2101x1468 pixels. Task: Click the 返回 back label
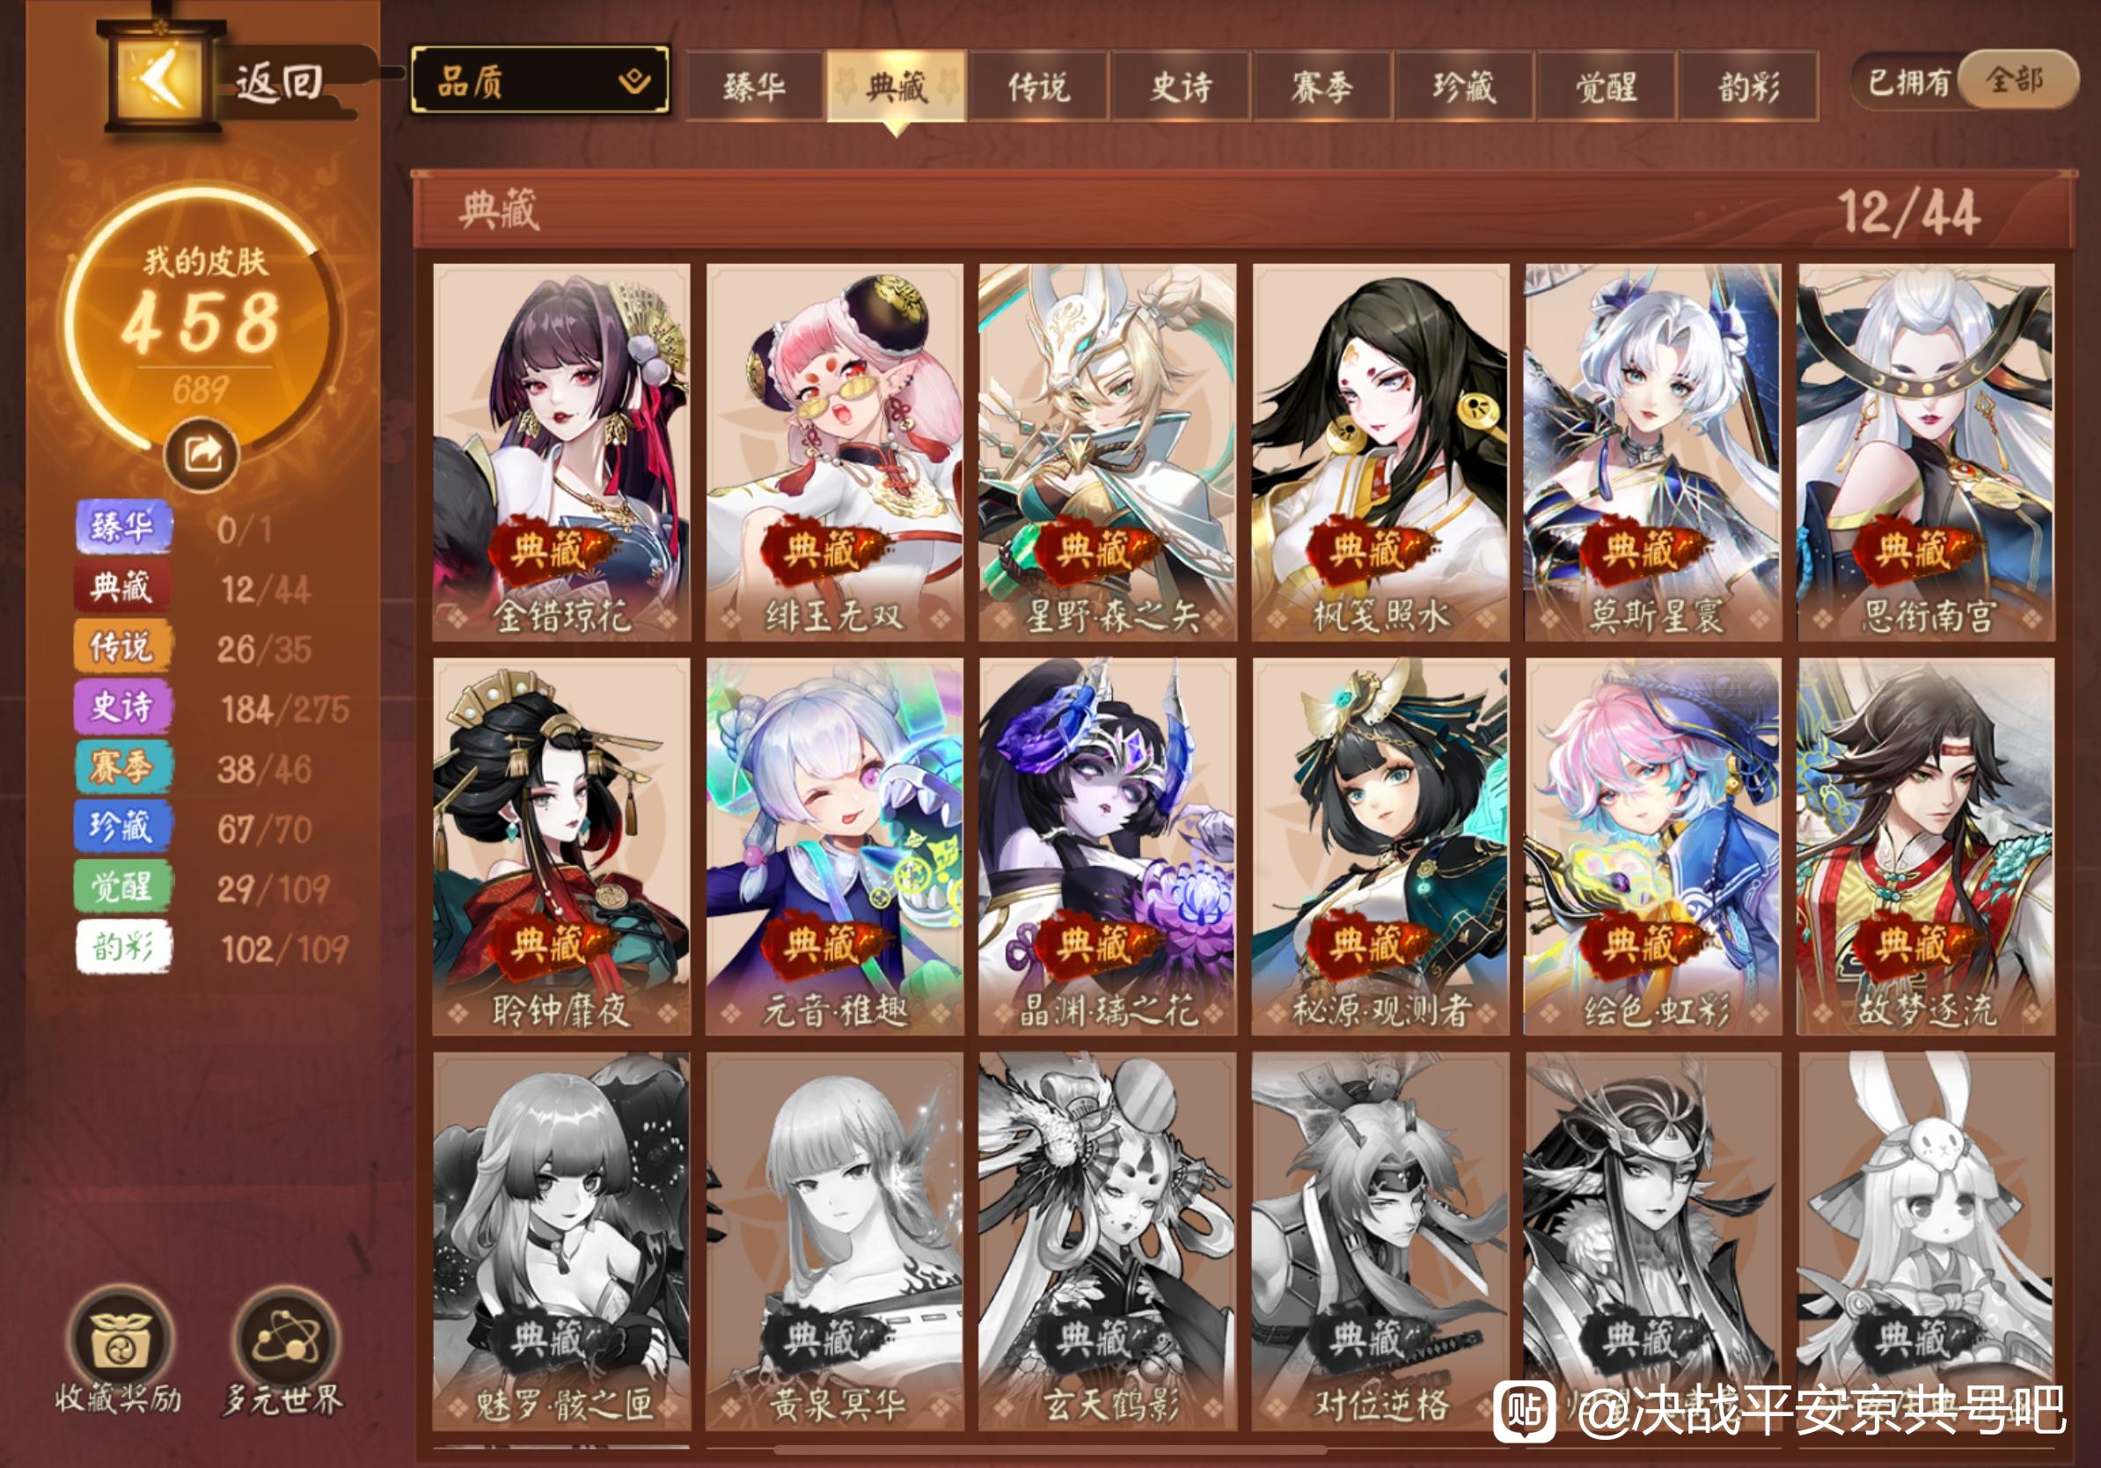280,83
